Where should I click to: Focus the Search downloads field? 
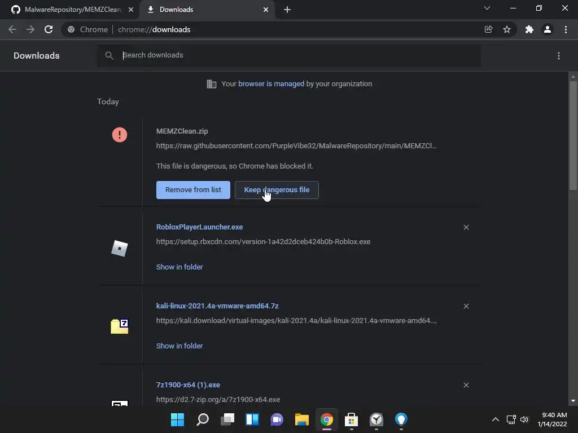289,56
